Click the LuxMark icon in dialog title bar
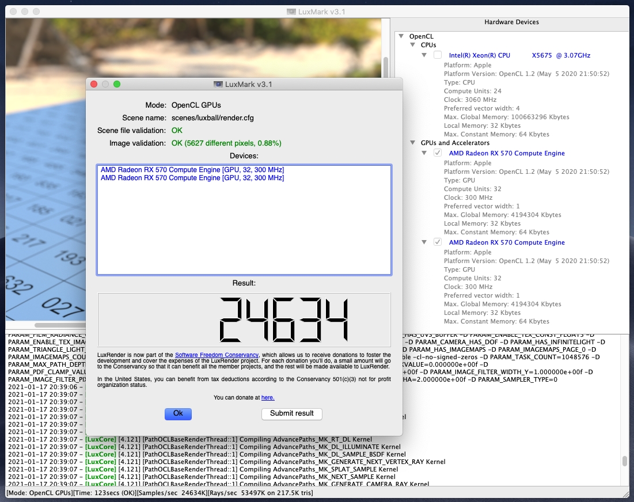This screenshot has width=634, height=502. pyautogui.click(x=218, y=84)
